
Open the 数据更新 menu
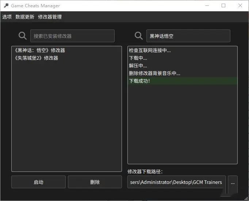[x=25, y=17]
